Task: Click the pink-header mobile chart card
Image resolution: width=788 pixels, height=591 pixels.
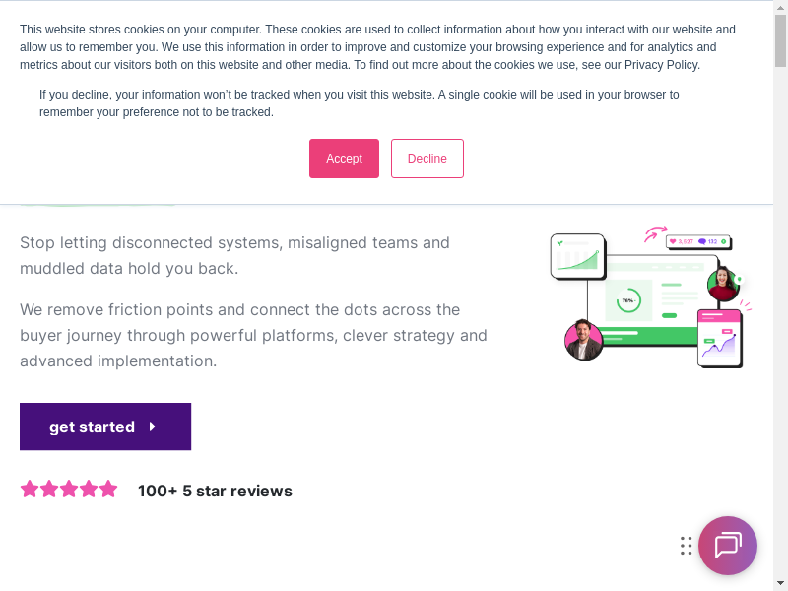Action: (719, 338)
